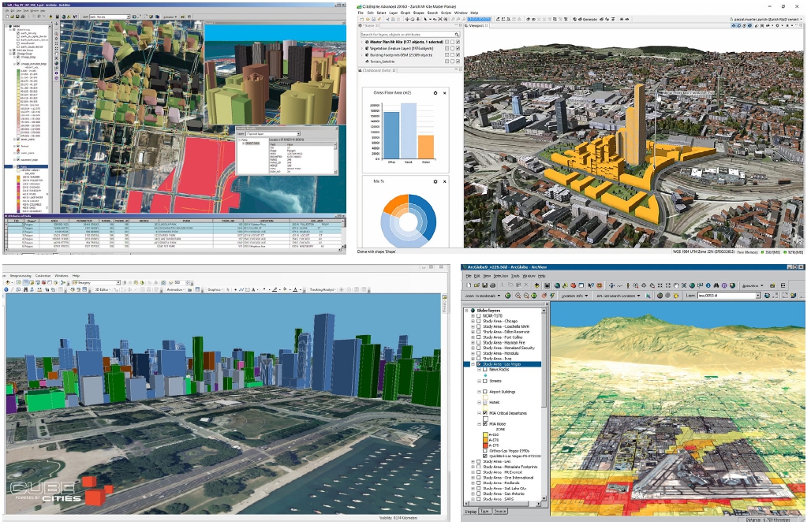Viewport: 811px width, 529px height.
Task: Enable the Study Area - Fort Collins checkbox
Action: pos(478,337)
